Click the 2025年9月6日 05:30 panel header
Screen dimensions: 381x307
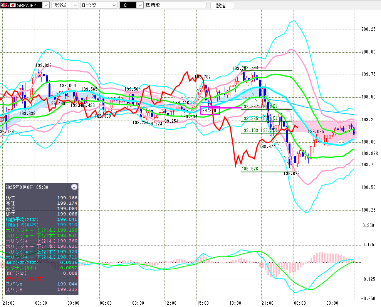click(x=27, y=187)
